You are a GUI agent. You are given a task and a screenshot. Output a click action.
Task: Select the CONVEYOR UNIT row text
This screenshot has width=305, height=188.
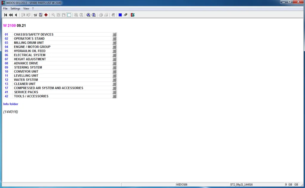point(26,71)
